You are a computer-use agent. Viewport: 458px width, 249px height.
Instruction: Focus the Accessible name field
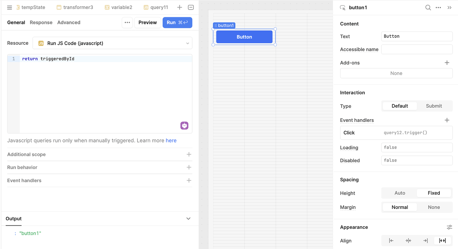pos(417,49)
